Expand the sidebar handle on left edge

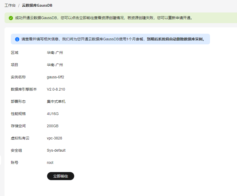coord(1,160)
